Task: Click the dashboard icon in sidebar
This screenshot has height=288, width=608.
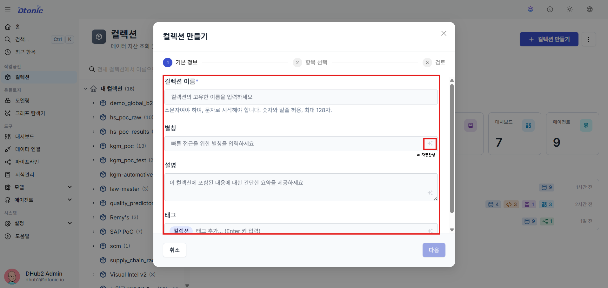Action: (x=8, y=137)
